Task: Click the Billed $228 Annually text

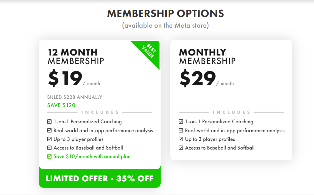Action: [75, 97]
